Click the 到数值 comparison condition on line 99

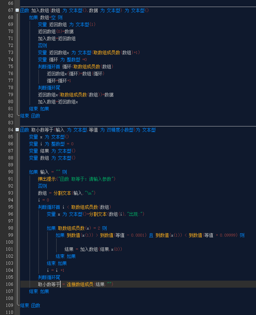(150, 236)
